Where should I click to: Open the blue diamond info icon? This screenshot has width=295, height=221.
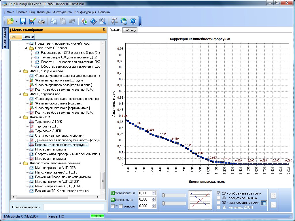pos(93,21)
